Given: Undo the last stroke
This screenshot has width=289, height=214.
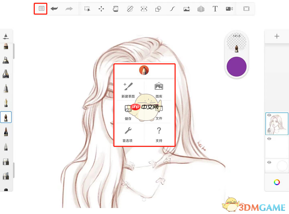Looking at the screenshot, I should click(54, 8).
